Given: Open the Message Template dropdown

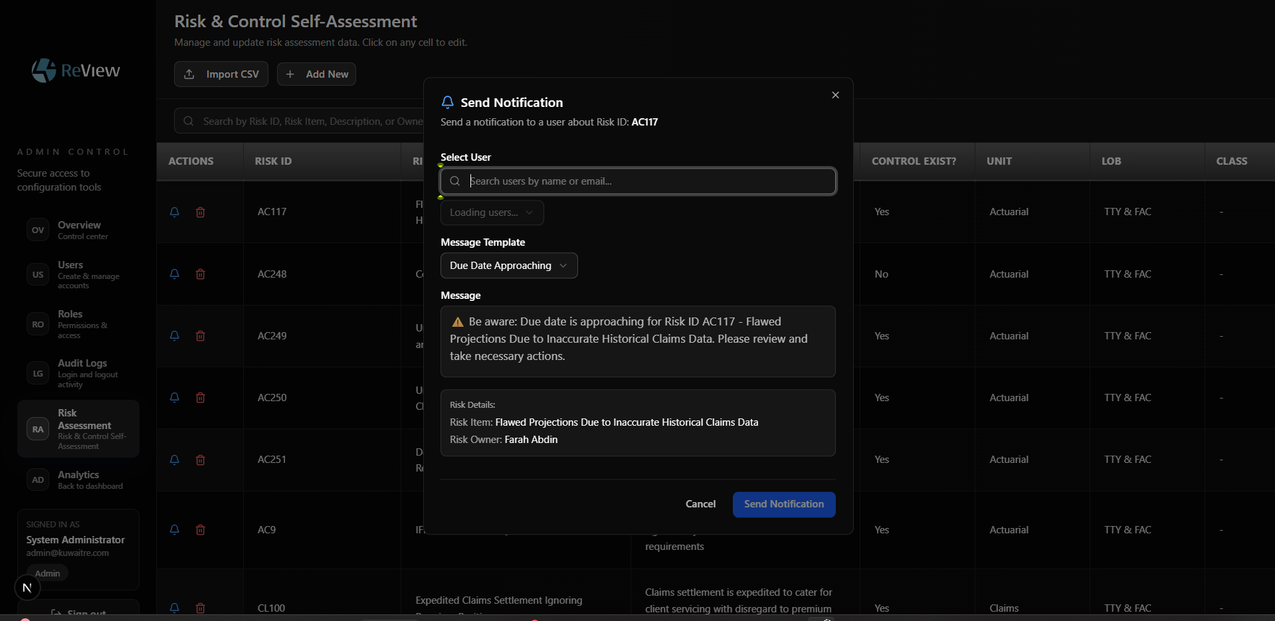Looking at the screenshot, I should coord(508,265).
